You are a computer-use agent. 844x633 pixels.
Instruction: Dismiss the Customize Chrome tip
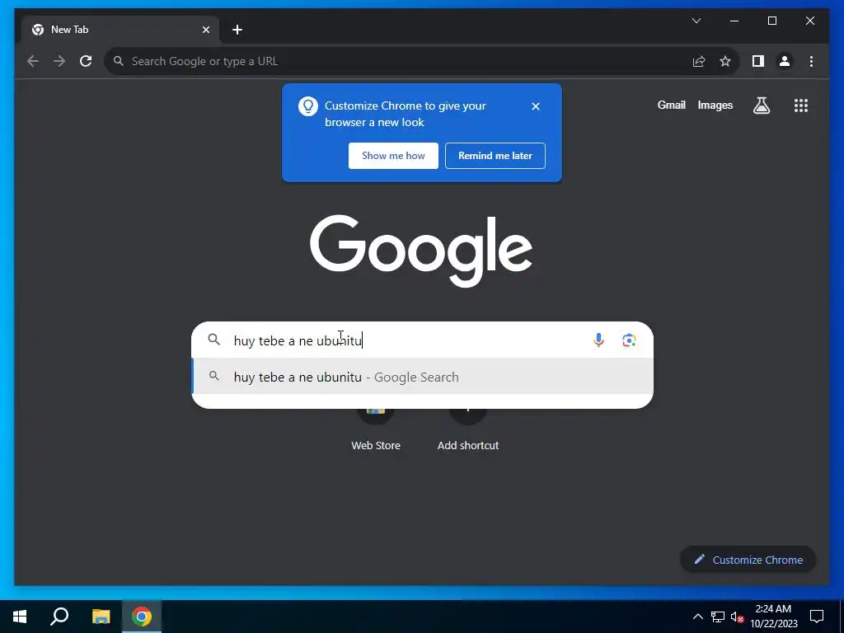(536, 106)
